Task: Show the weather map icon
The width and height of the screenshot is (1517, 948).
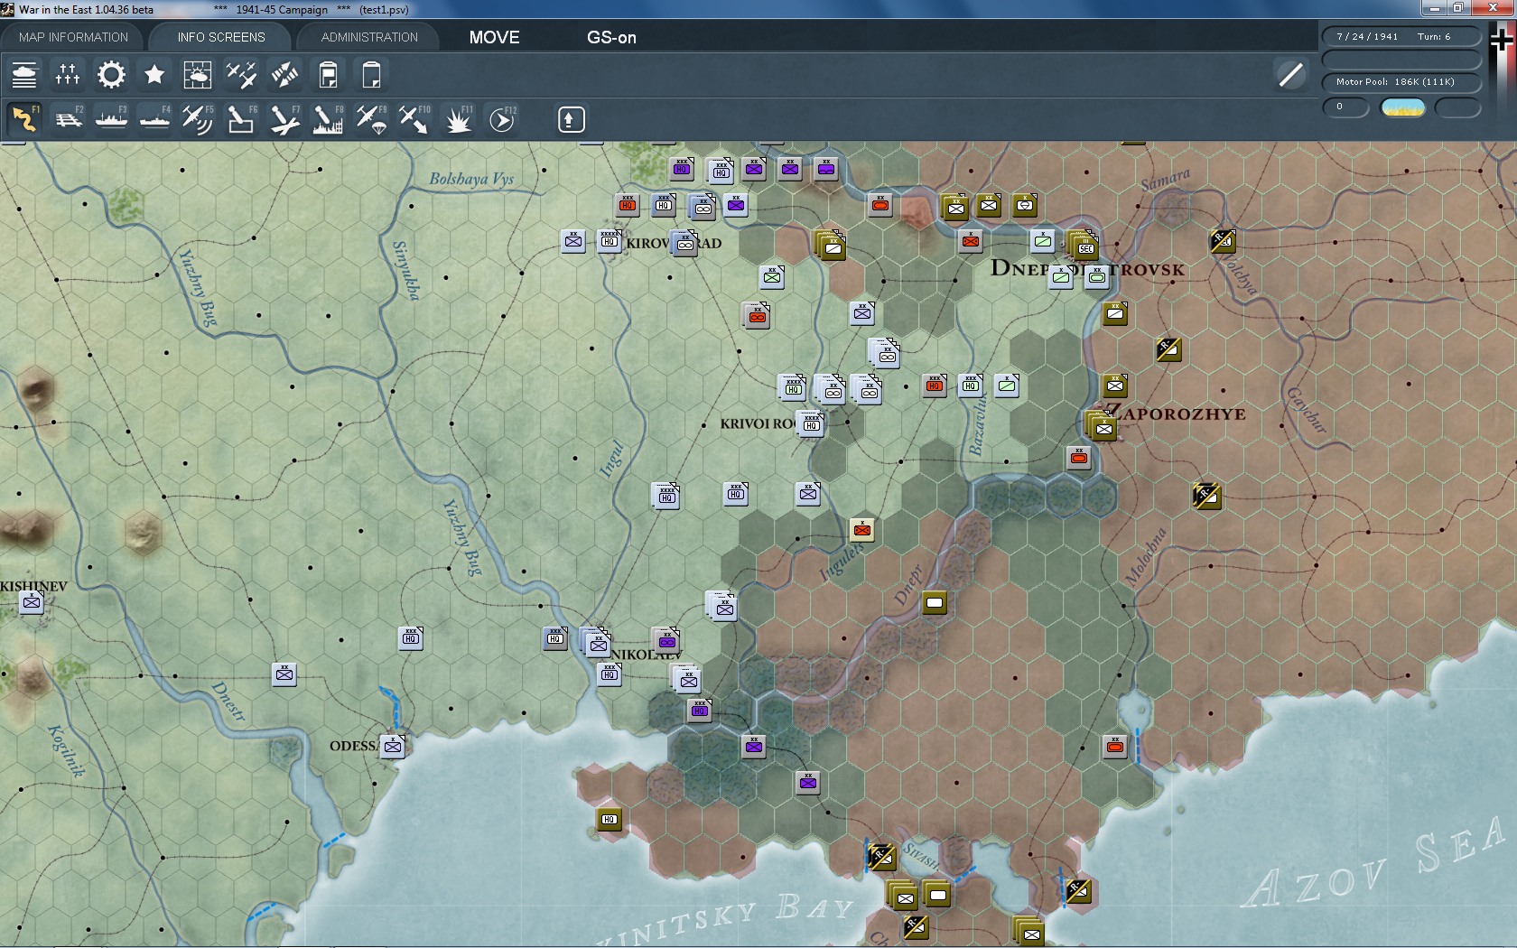Action: click(197, 74)
